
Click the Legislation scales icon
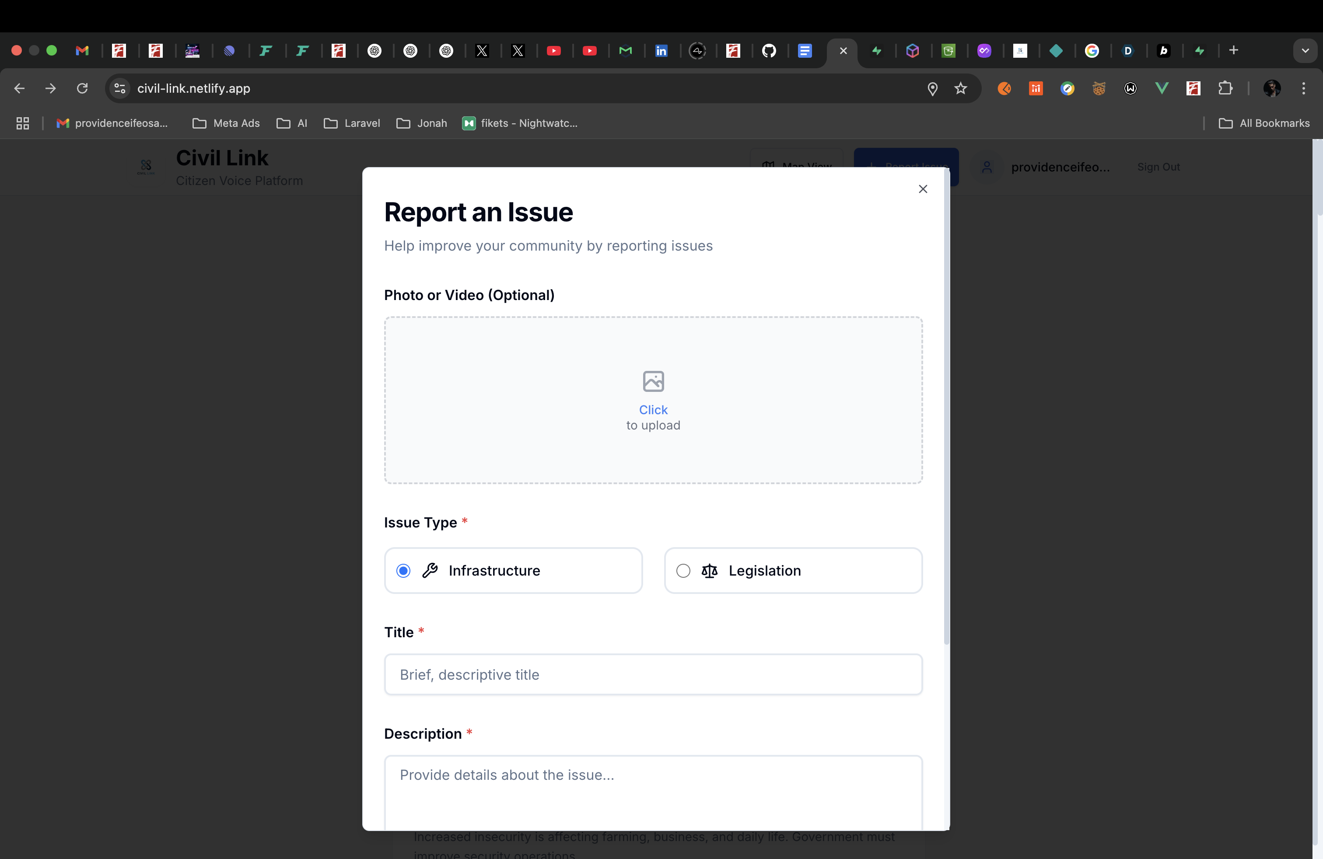click(709, 571)
